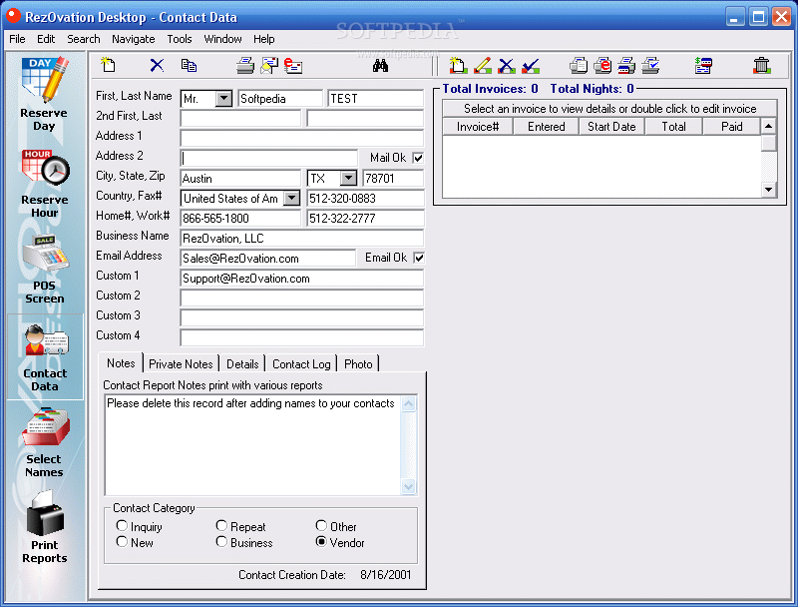Select the Repeat contact category
Viewport: 798px width, 607px height.
coord(221,525)
